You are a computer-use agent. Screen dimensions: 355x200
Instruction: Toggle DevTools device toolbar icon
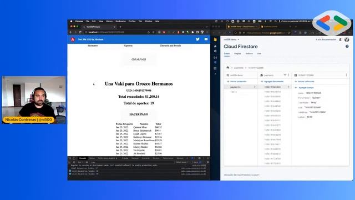[x=74, y=158]
